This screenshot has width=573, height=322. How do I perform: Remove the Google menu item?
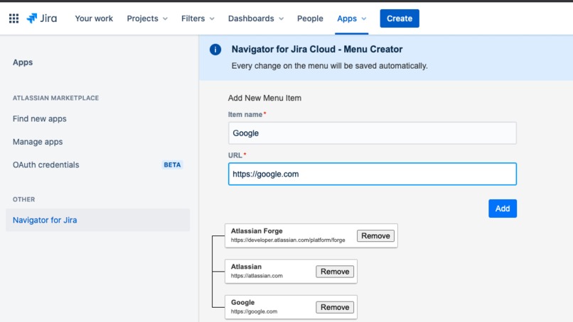[335, 307]
